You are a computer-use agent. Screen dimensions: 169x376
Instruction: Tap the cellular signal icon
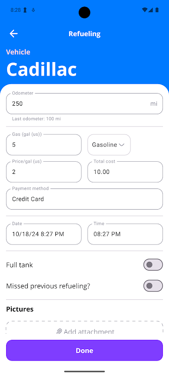pyautogui.click(x=150, y=10)
